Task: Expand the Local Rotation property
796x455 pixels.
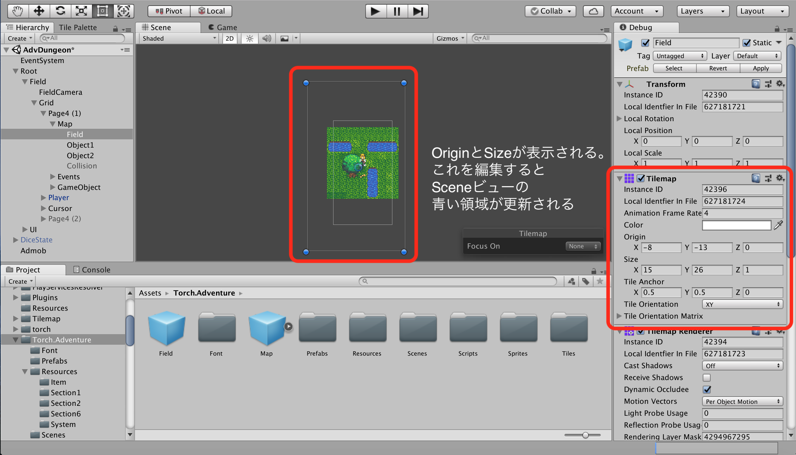Action: point(619,119)
